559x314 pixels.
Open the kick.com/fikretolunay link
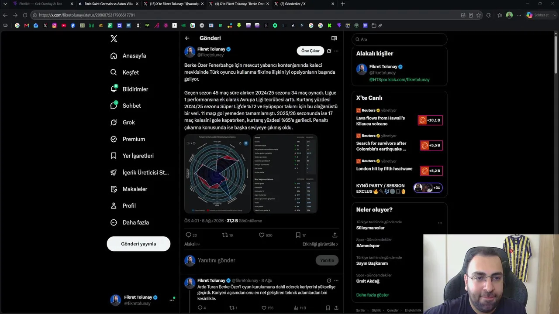pos(409,80)
